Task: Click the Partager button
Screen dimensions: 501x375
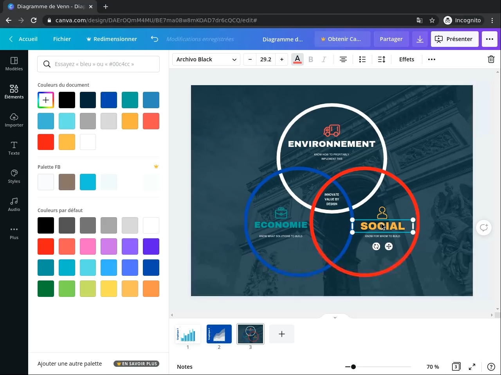Action: coord(391,39)
